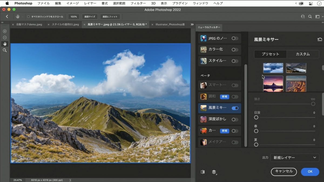Click the 日没 slider handle
324x182 pixels.
256,117
